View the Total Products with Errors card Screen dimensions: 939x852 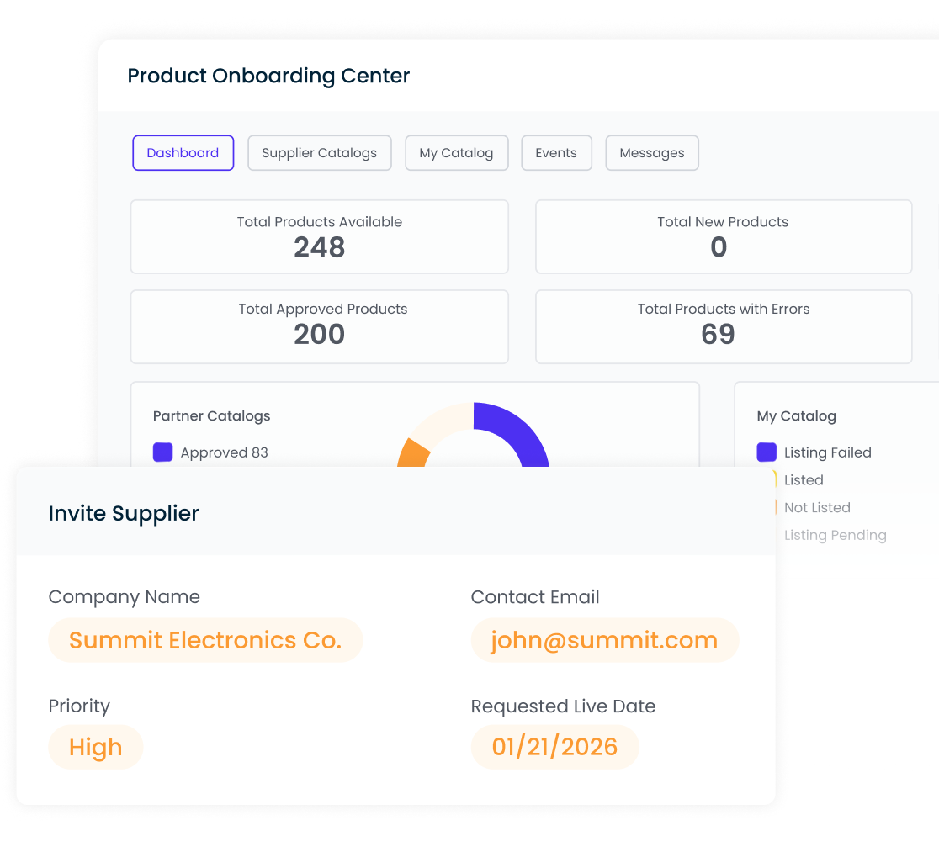pos(724,326)
